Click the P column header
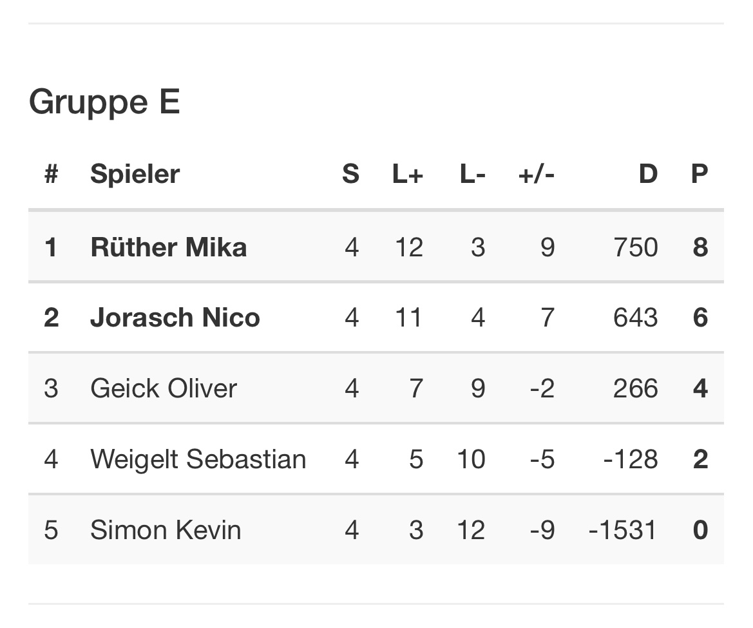Image resolution: width=753 pixels, height=628 pixels. [x=700, y=174]
